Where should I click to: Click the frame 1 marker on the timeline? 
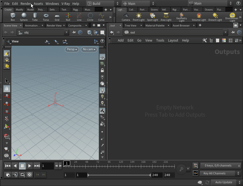tap(67, 163)
